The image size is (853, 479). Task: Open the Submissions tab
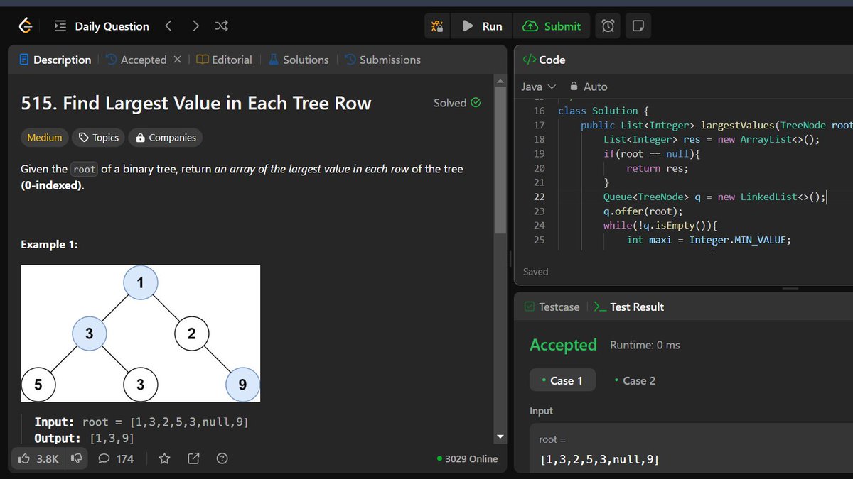[382, 60]
